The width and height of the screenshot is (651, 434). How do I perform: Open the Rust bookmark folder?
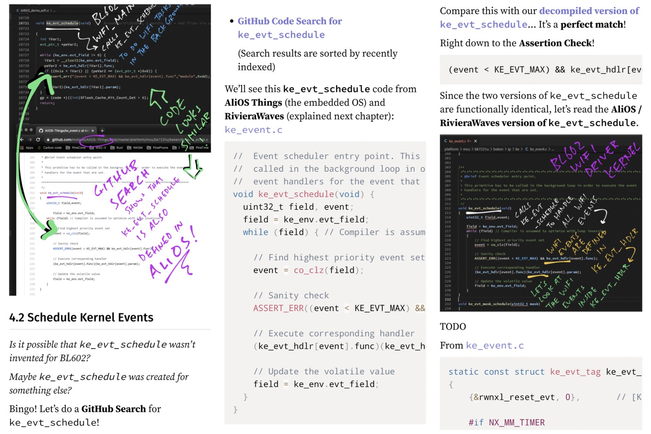click(x=117, y=147)
